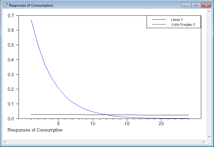
Task: Click the 10 tick label on the x-axis
Action: [x=93, y=123]
